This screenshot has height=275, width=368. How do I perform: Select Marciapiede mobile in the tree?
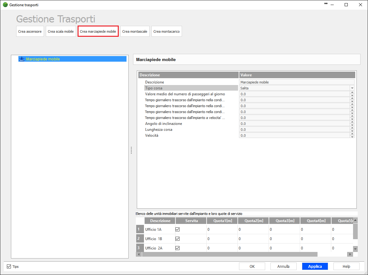43,59
